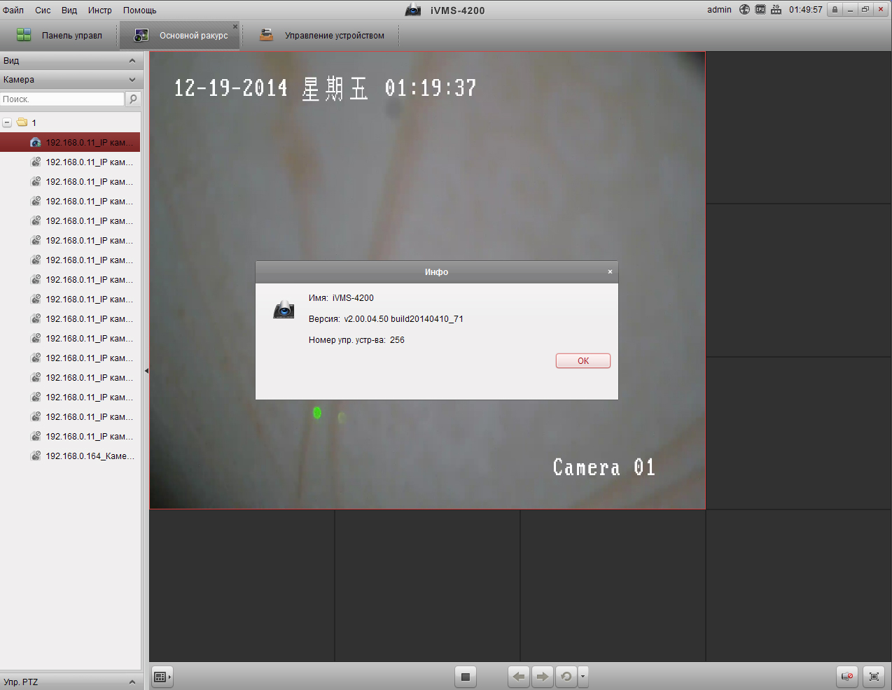Go to the next page arrow
This screenshot has height=690, width=892.
[x=543, y=677]
